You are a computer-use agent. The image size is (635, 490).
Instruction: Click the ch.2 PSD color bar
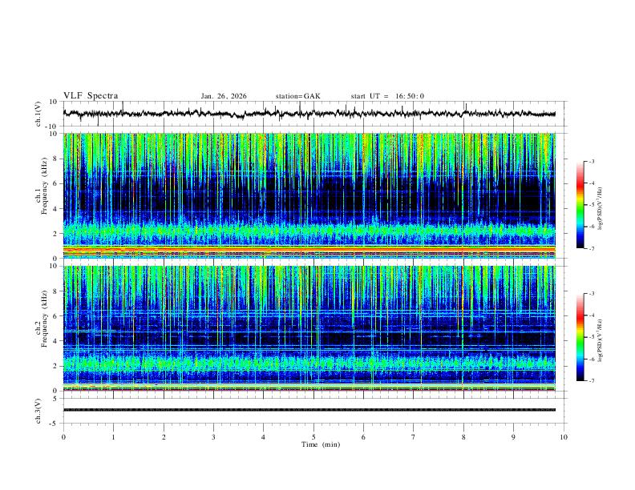[580, 337]
